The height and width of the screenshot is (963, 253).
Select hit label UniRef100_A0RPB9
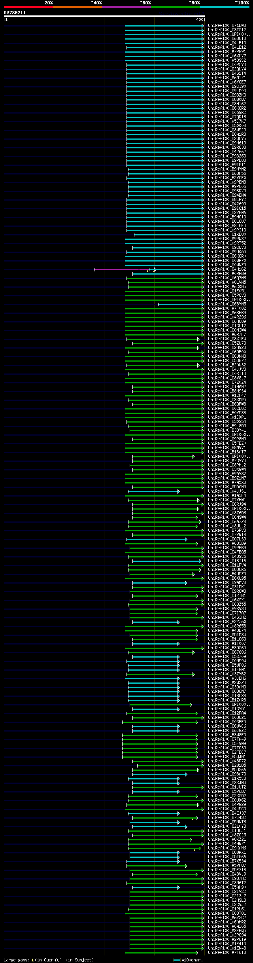click(x=227, y=274)
